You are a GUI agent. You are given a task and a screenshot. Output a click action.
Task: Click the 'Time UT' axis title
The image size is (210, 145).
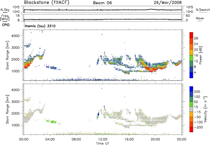click(x=103, y=143)
